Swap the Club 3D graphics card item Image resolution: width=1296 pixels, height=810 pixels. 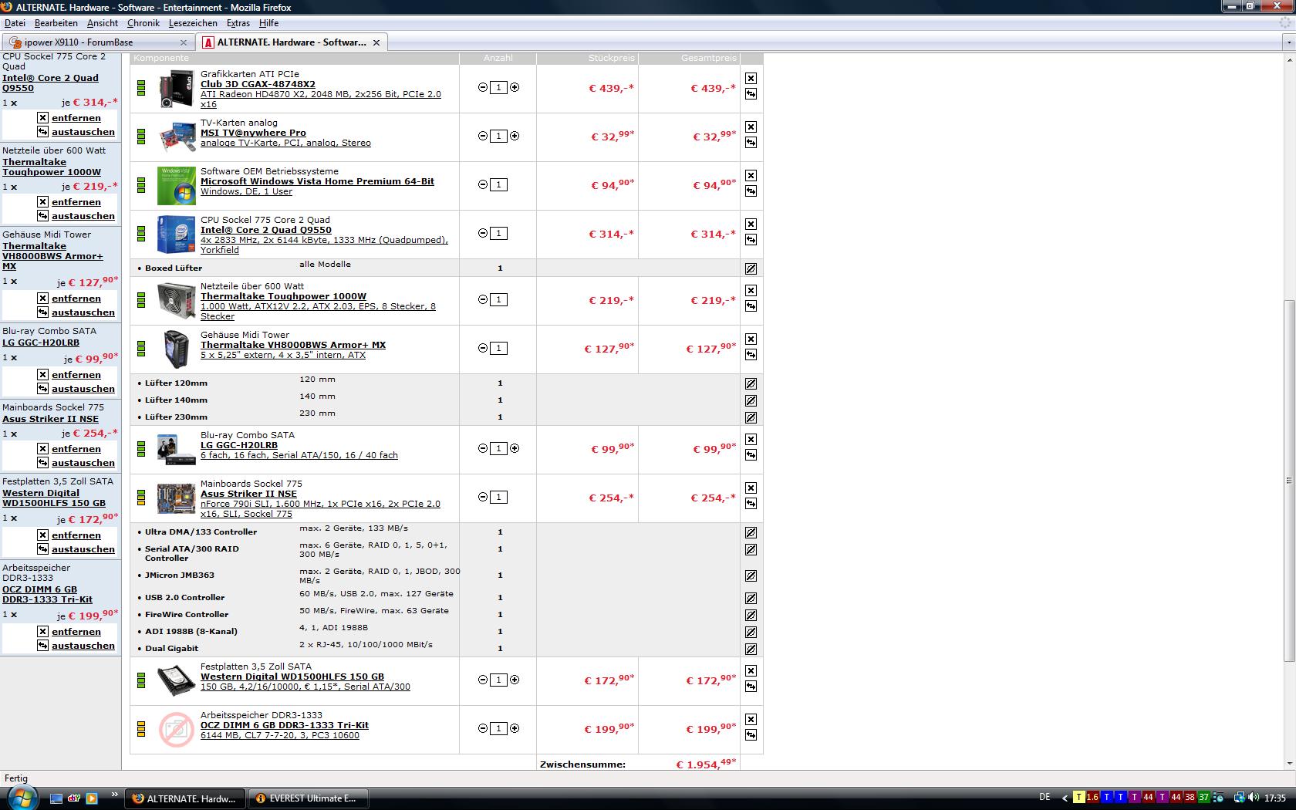coord(751,94)
